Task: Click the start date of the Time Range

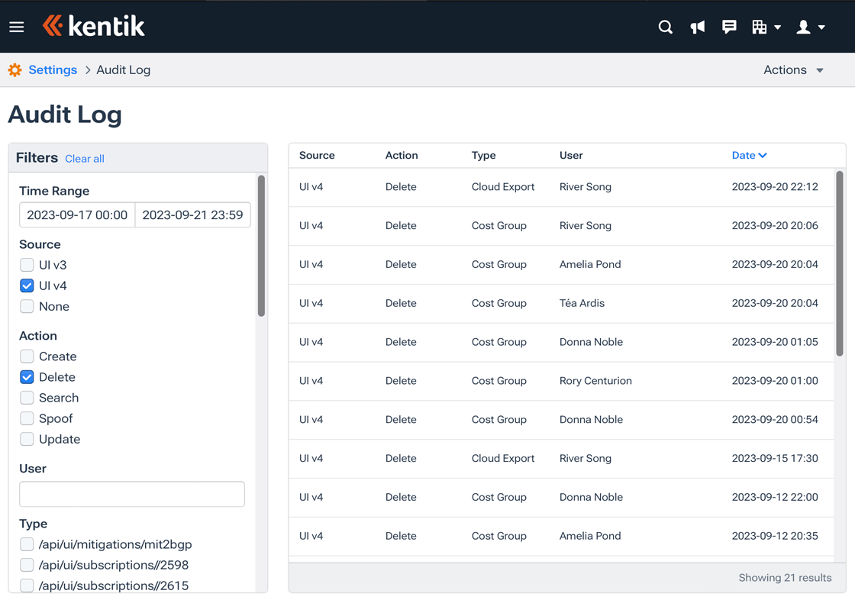Action: click(76, 215)
